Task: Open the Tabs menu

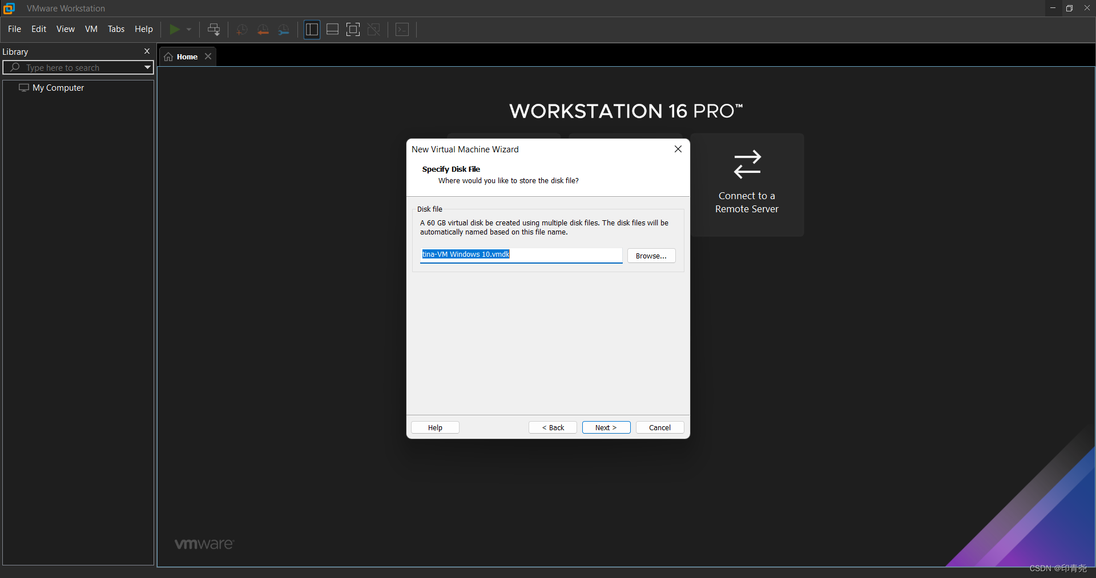Action: [x=116, y=29]
